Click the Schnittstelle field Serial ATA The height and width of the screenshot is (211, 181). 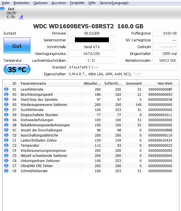coord(92,47)
